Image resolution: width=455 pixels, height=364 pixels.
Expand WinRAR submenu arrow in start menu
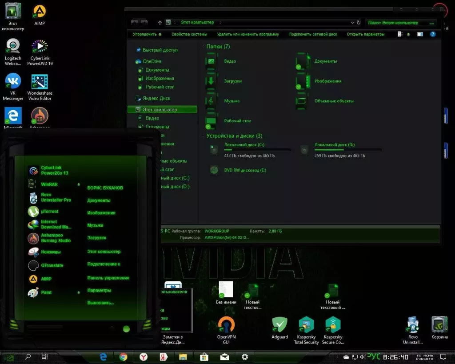point(79,184)
